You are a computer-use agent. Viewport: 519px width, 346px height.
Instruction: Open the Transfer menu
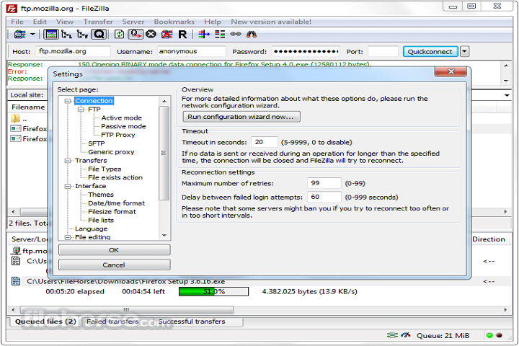point(98,22)
